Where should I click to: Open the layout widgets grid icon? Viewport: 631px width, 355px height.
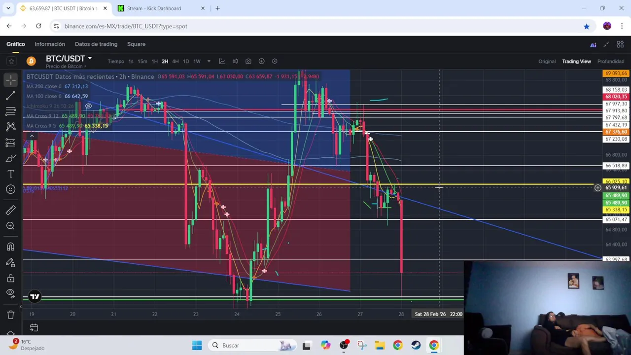[620, 44]
